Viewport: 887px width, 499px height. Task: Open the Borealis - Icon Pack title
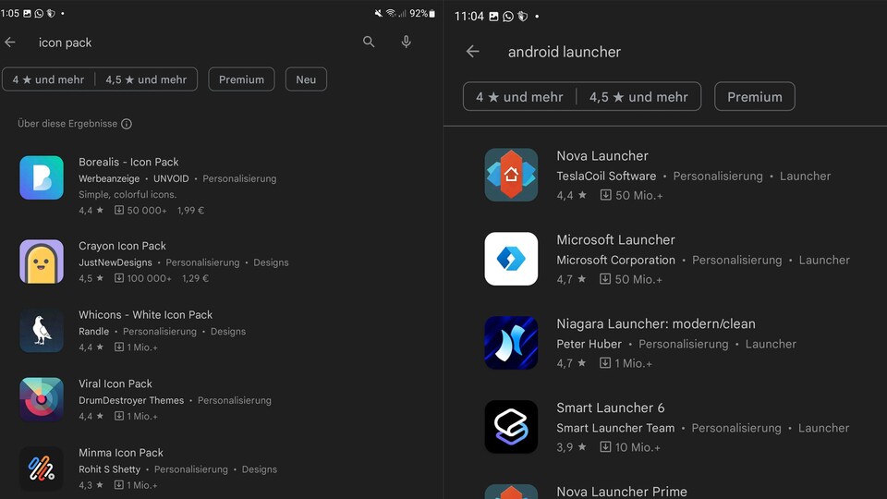point(128,162)
